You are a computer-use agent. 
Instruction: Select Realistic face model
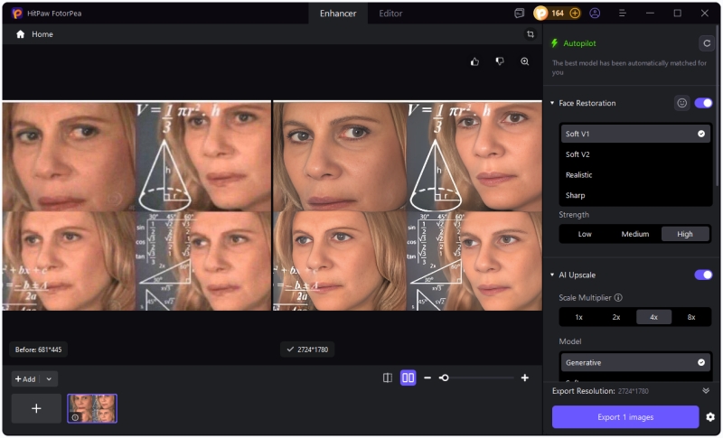(x=635, y=175)
